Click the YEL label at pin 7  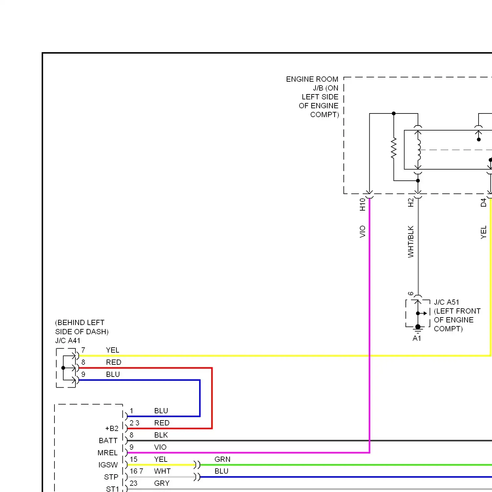point(113,350)
